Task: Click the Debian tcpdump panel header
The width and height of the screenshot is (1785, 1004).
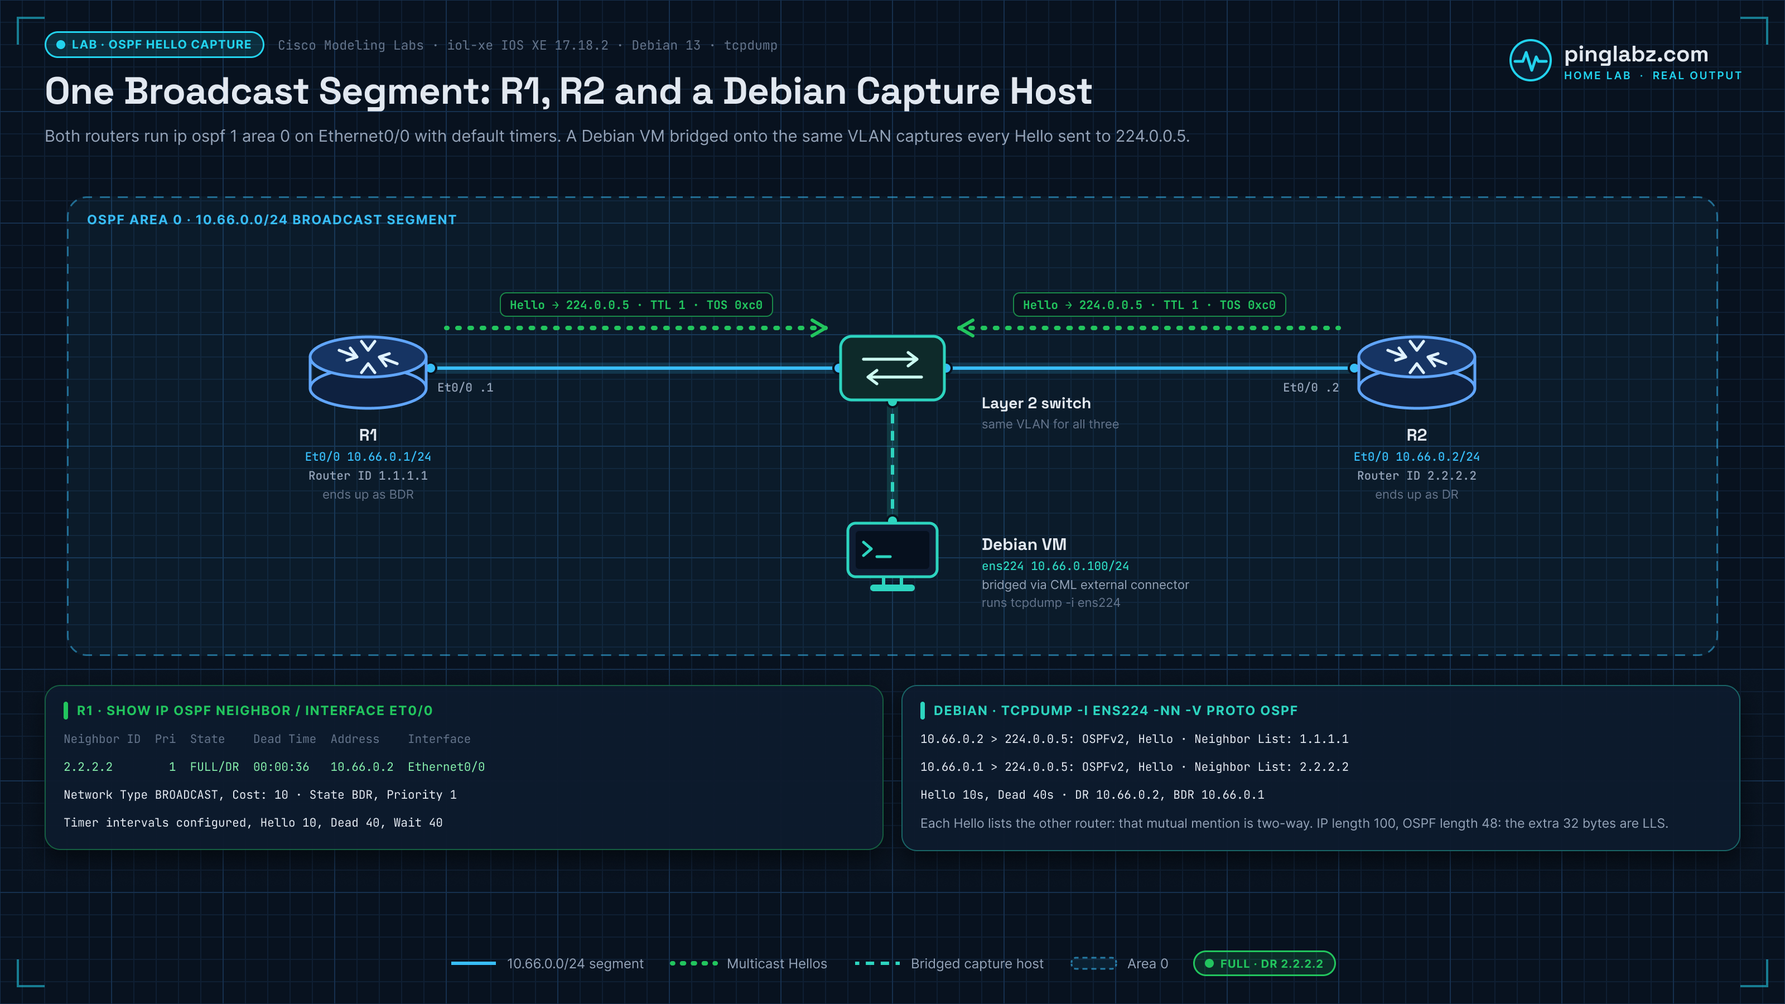Action: tap(1115, 710)
